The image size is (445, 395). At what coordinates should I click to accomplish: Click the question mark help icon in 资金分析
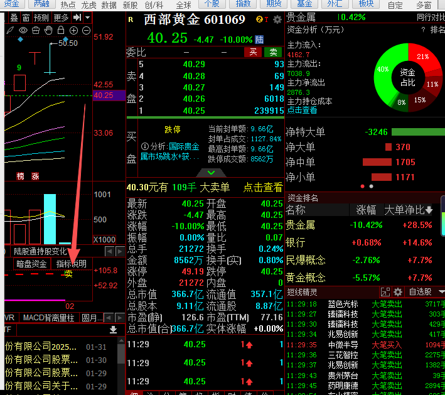click(x=423, y=30)
